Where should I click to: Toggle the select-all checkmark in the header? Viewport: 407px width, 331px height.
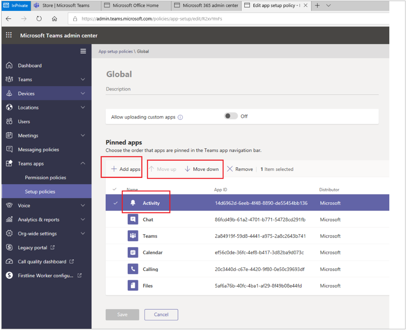click(x=114, y=189)
